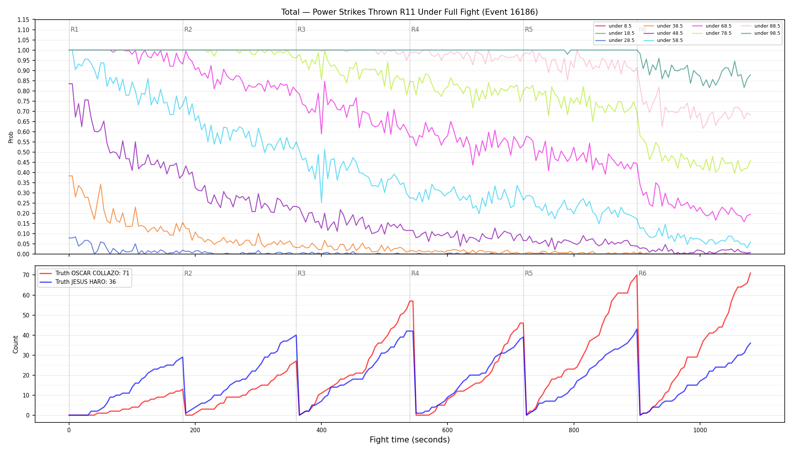Click the R1 round marker in the Prob chart
793x453 pixels.
74,29
